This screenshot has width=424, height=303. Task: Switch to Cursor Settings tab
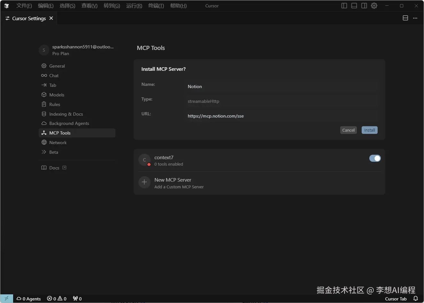[x=29, y=18]
